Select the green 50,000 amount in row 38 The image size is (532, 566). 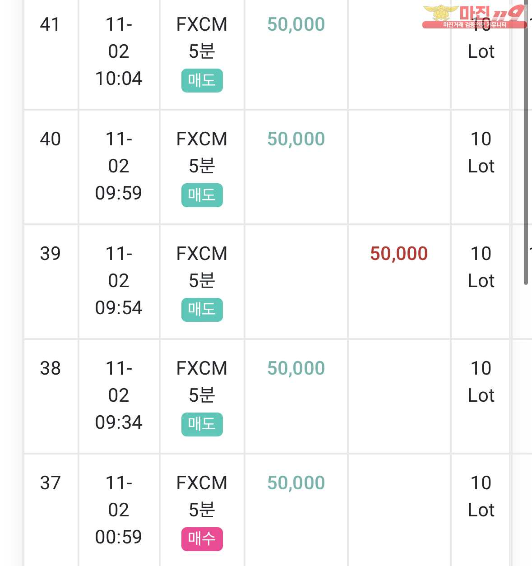coord(296,368)
